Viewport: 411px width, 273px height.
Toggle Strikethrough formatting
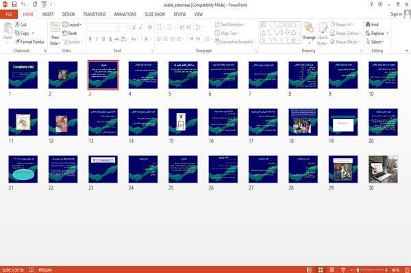pyautogui.click(x=117, y=39)
